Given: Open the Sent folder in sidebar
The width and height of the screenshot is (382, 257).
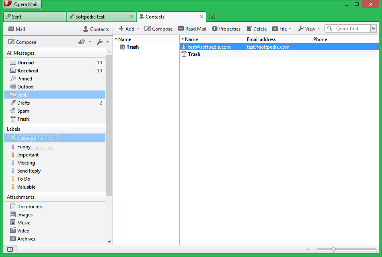Looking at the screenshot, I should [x=55, y=95].
